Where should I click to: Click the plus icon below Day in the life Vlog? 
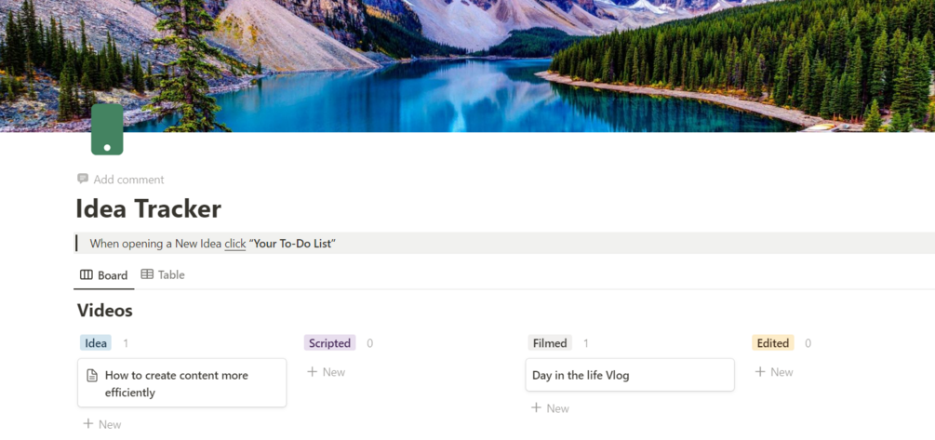536,407
